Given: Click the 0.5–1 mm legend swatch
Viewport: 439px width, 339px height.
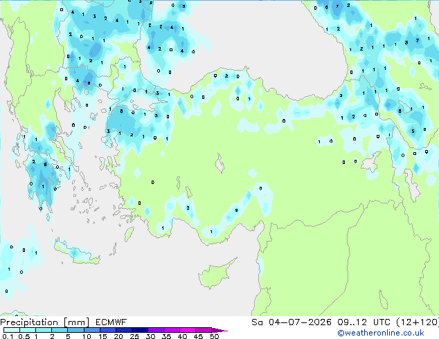Looking at the screenshot, I should click(x=28, y=330).
